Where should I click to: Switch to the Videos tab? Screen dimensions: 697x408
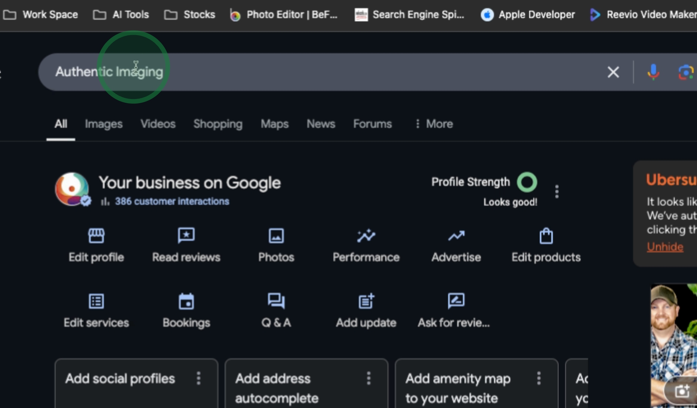click(158, 124)
